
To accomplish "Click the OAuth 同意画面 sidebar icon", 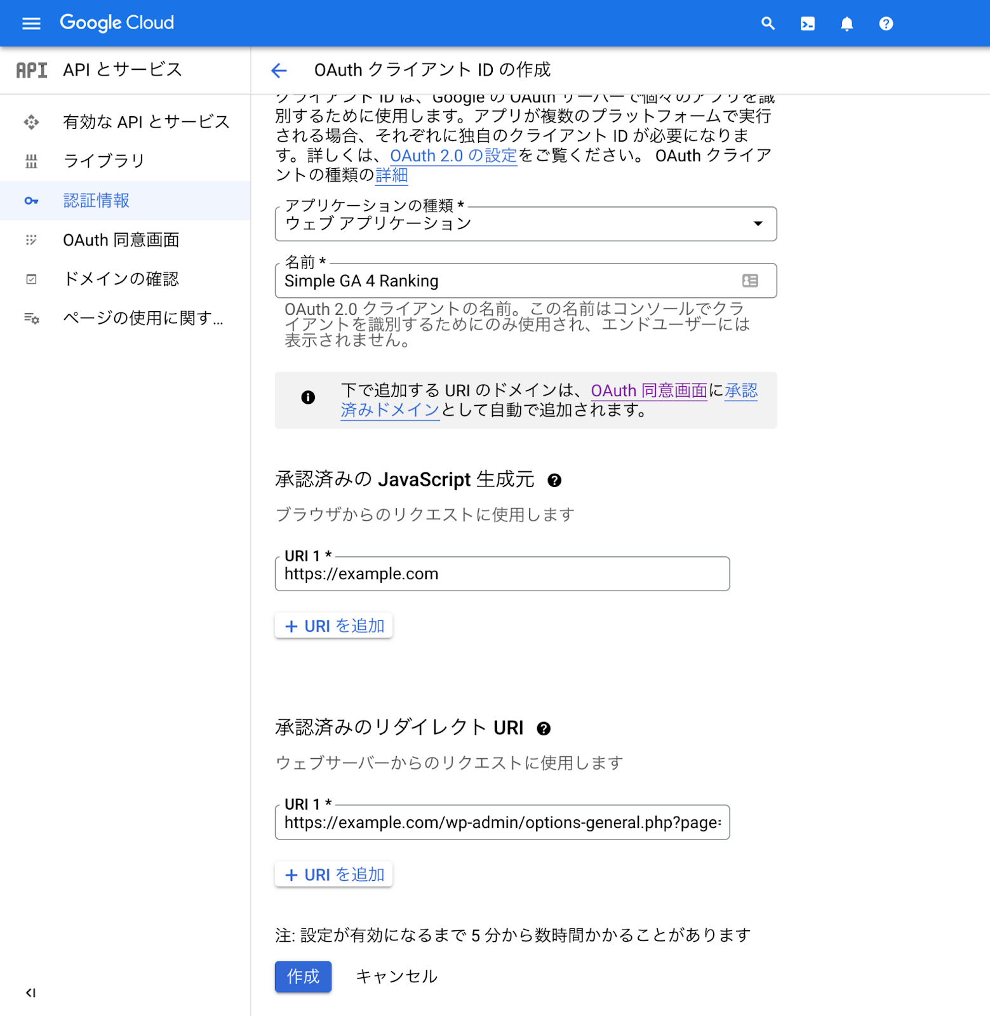I will click(x=31, y=240).
